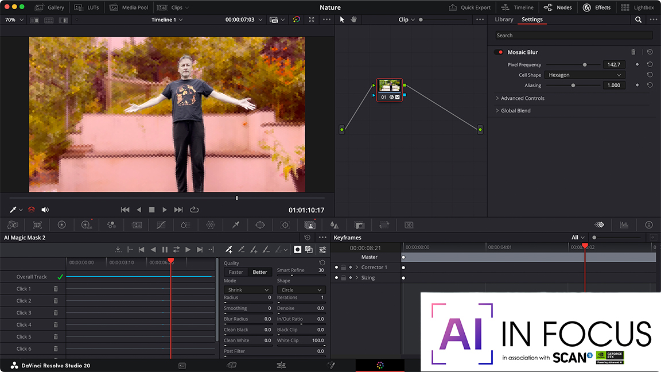Open the RGB Mixer palette

[111, 225]
